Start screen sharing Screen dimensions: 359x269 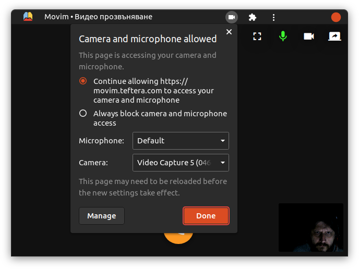[x=334, y=36]
